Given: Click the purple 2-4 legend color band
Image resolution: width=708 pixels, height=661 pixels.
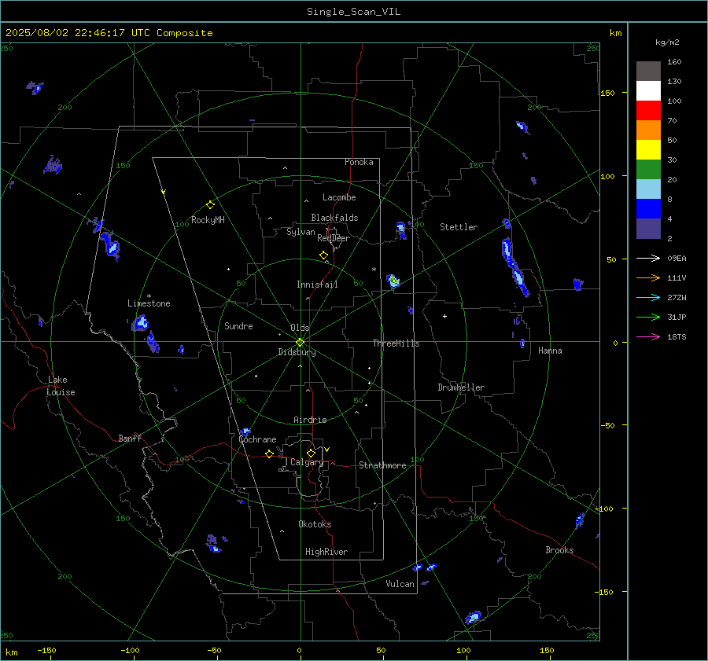Looking at the screenshot, I should [x=648, y=228].
